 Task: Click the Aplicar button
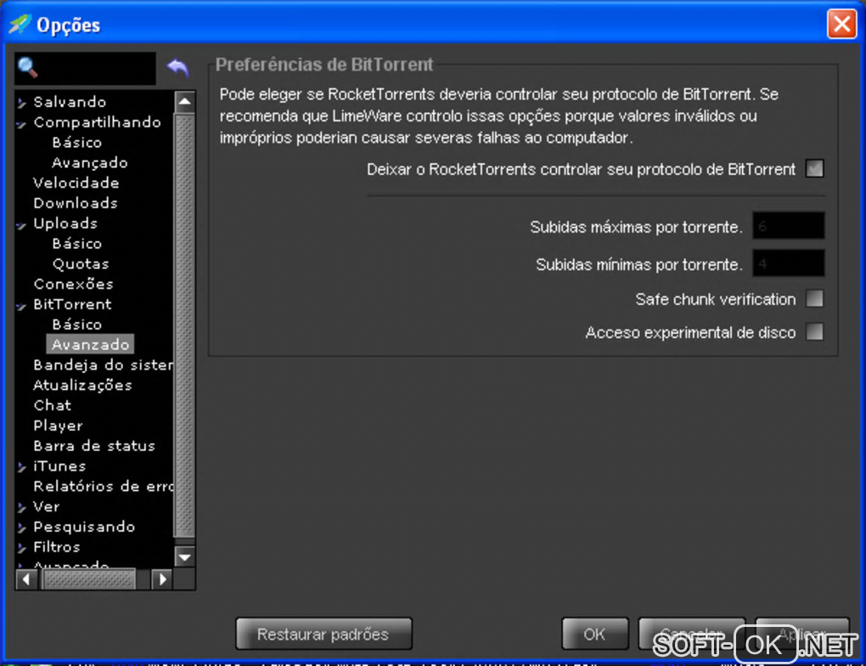tap(802, 634)
